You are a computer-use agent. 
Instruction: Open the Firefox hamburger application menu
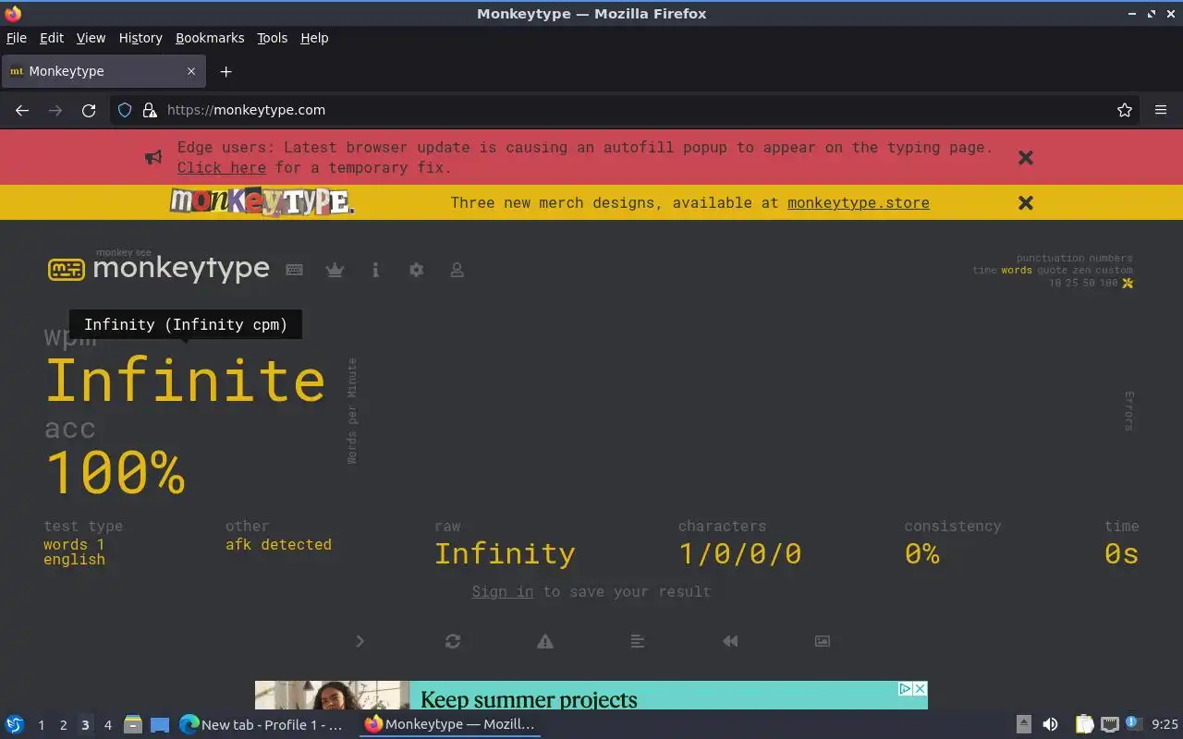[x=1161, y=110]
